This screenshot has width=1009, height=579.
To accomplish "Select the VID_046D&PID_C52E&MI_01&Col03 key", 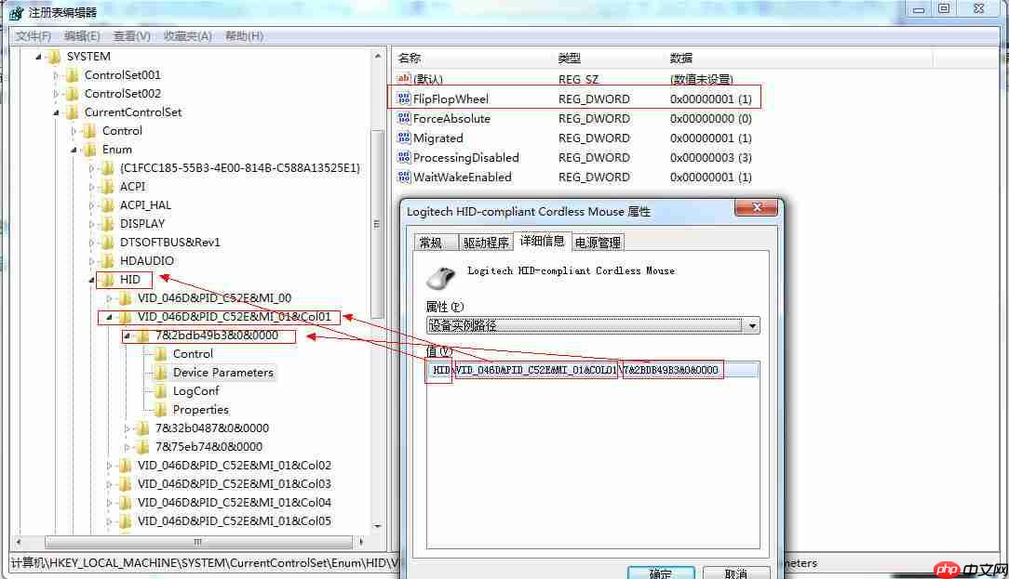I will [235, 484].
